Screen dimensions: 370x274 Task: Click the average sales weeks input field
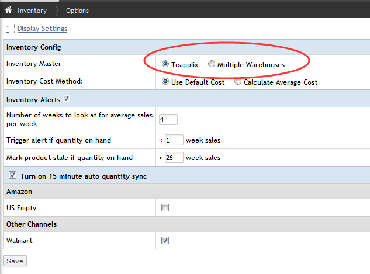(168, 120)
